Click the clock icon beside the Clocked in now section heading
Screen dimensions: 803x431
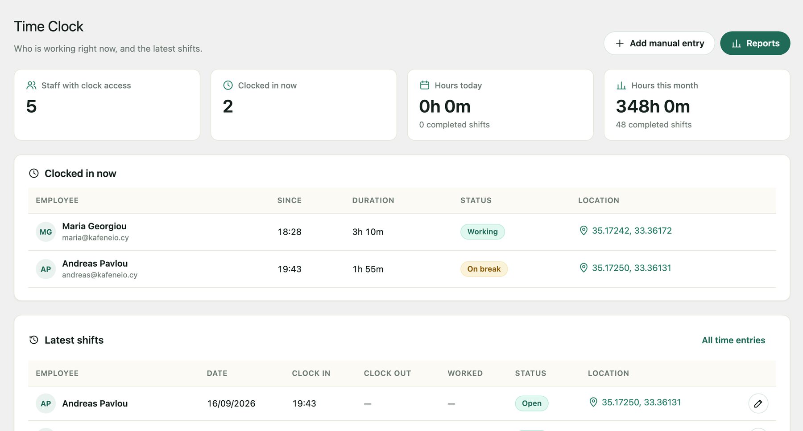[x=34, y=174]
